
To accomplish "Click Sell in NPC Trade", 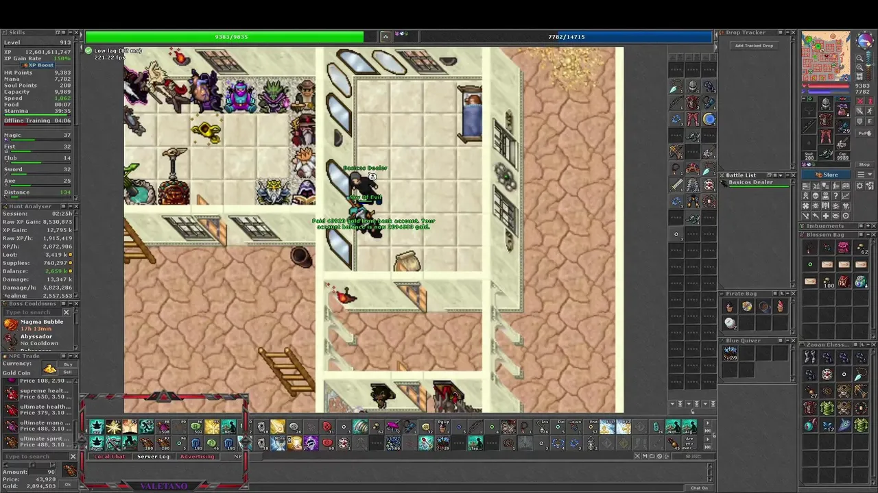I will coord(68,372).
